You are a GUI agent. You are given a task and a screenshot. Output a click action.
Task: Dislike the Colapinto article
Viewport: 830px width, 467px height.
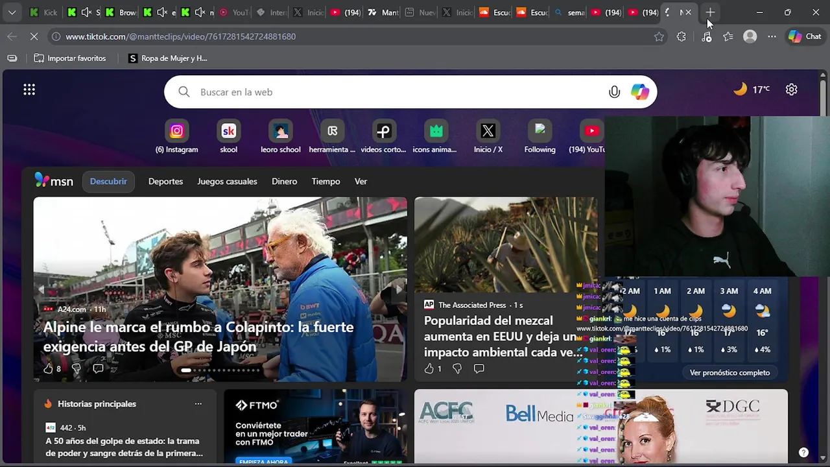pos(76,368)
